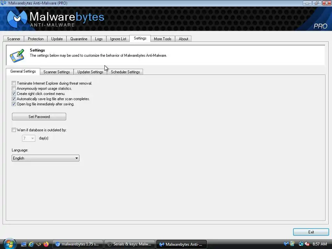Click the second system tray icon

[292, 244]
